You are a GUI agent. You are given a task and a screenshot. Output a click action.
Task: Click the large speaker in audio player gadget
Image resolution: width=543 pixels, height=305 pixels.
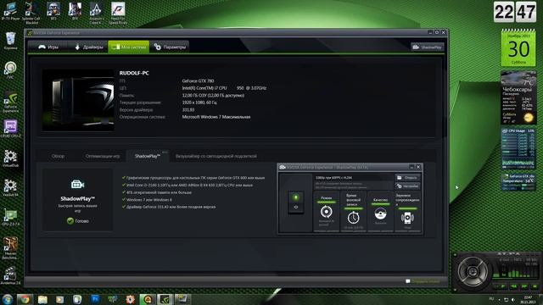(x=473, y=271)
